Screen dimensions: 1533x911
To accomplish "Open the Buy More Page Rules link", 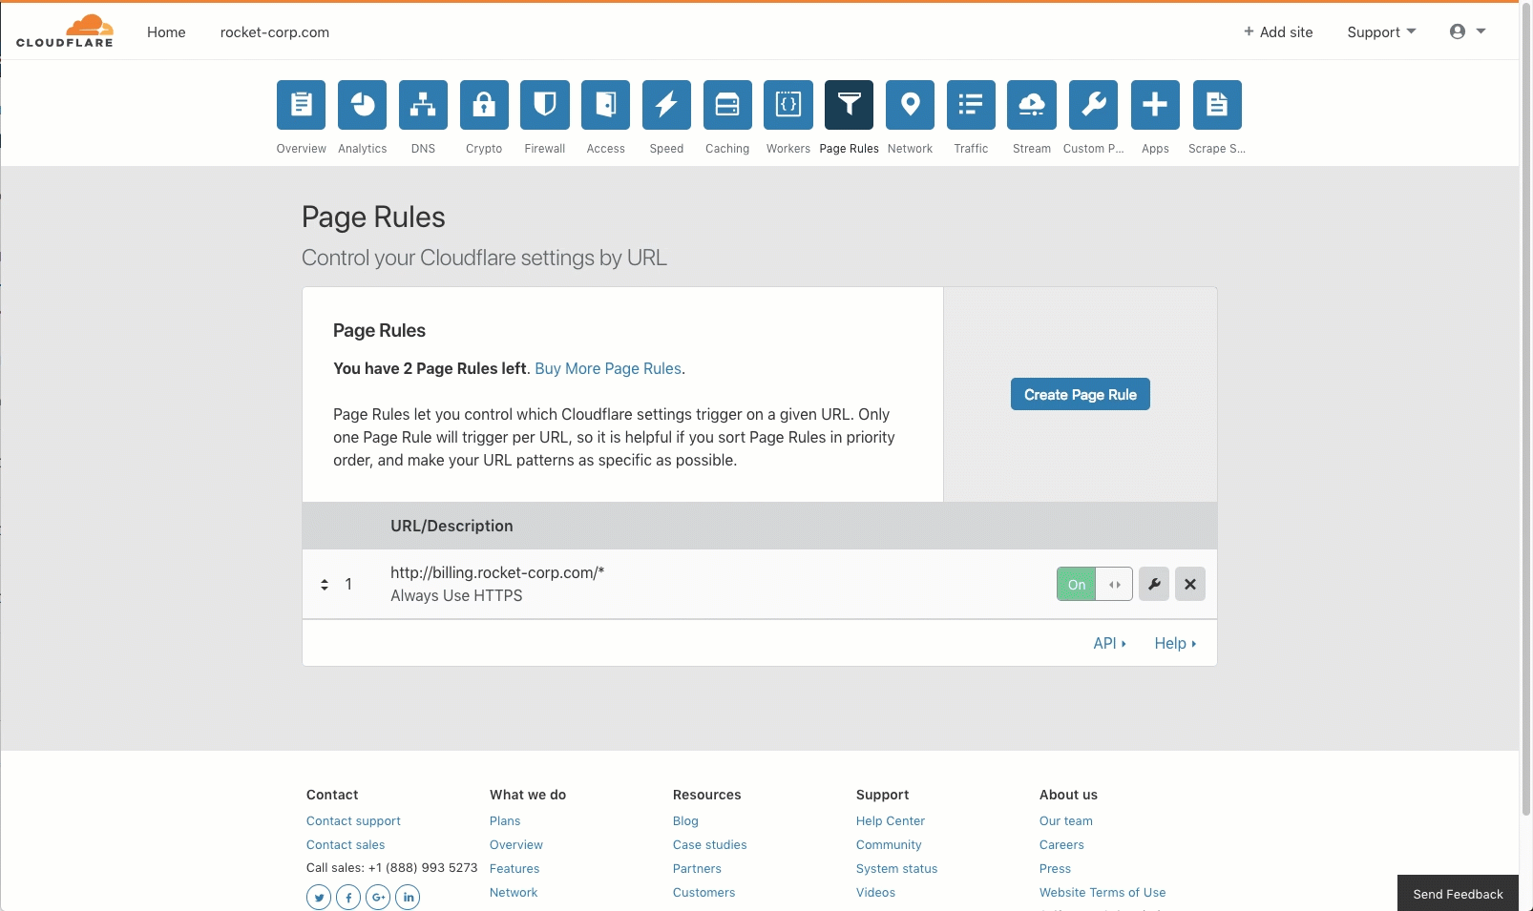I will coord(608,368).
